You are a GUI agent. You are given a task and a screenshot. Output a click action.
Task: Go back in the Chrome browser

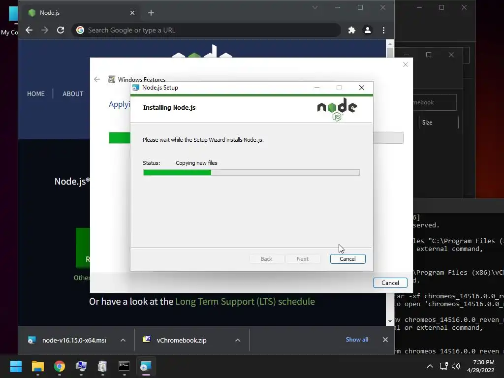[x=29, y=30]
